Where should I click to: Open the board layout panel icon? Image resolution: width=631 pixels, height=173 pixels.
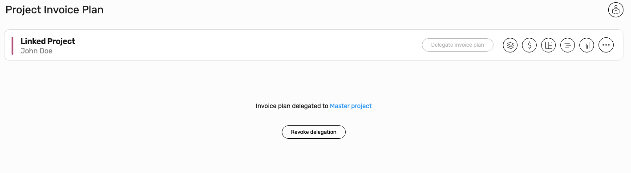click(x=549, y=45)
